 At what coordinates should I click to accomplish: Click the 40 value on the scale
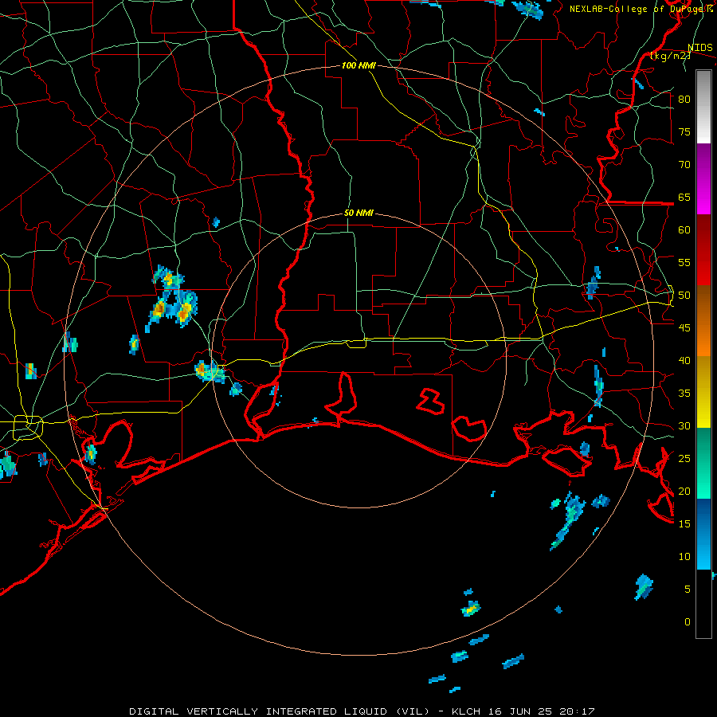pos(684,360)
